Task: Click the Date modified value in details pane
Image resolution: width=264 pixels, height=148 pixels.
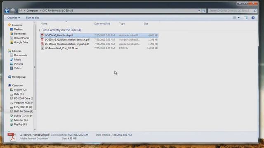Action: 78,135
